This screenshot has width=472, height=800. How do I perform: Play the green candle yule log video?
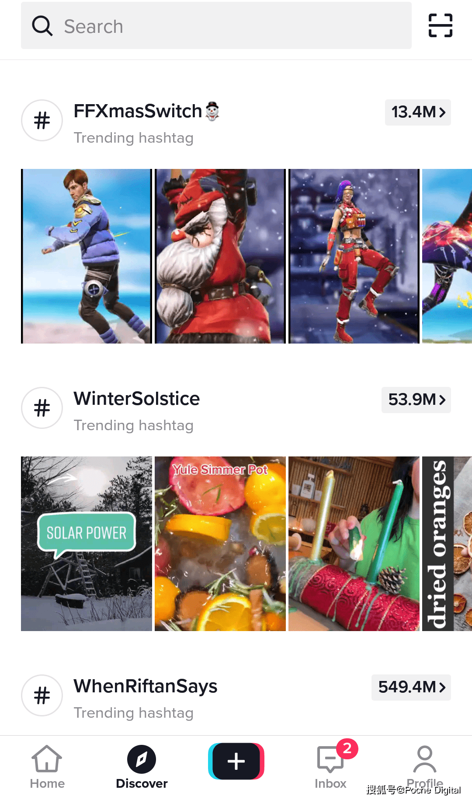point(354,544)
